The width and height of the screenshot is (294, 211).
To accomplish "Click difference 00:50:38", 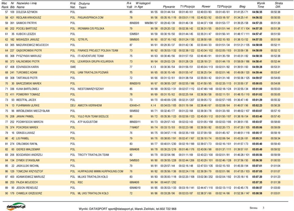I will click(x=275, y=12).
